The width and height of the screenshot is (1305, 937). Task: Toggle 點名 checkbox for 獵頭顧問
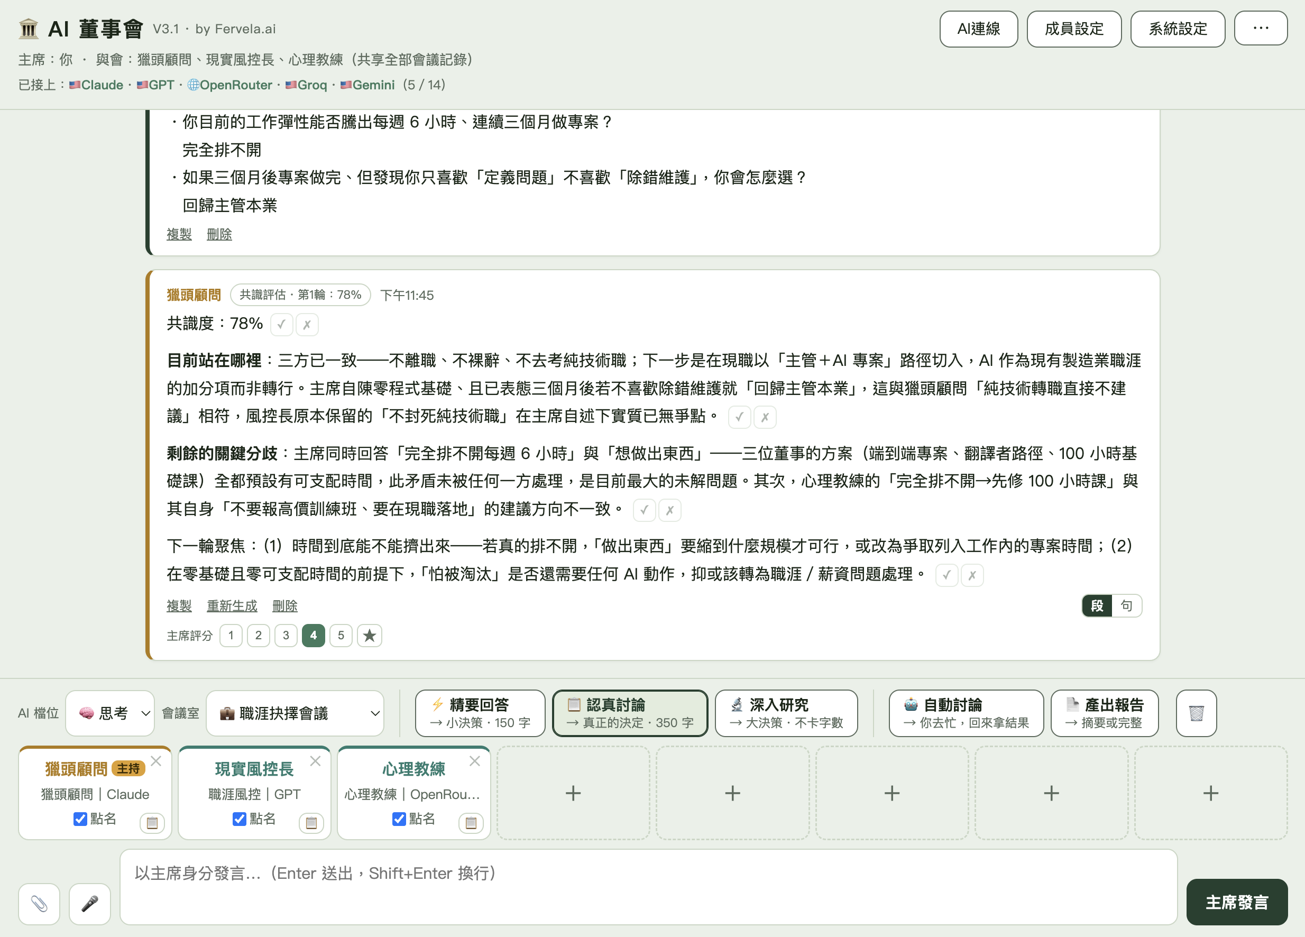(80, 819)
